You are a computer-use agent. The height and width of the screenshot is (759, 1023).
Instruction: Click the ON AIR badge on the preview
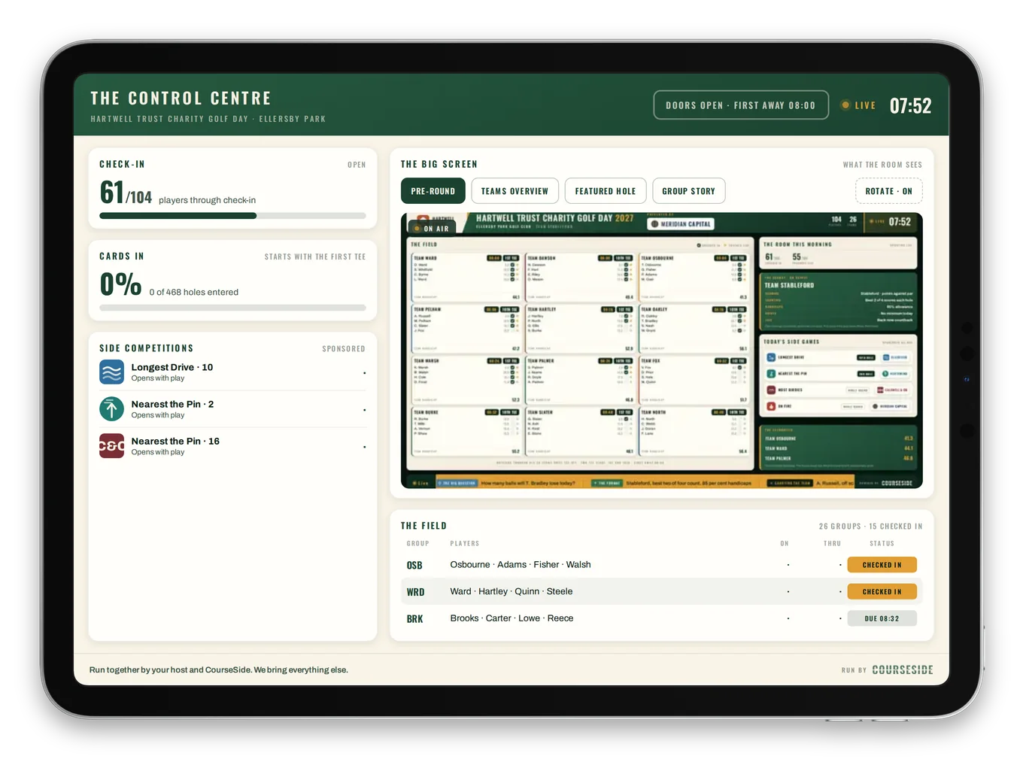tap(432, 229)
